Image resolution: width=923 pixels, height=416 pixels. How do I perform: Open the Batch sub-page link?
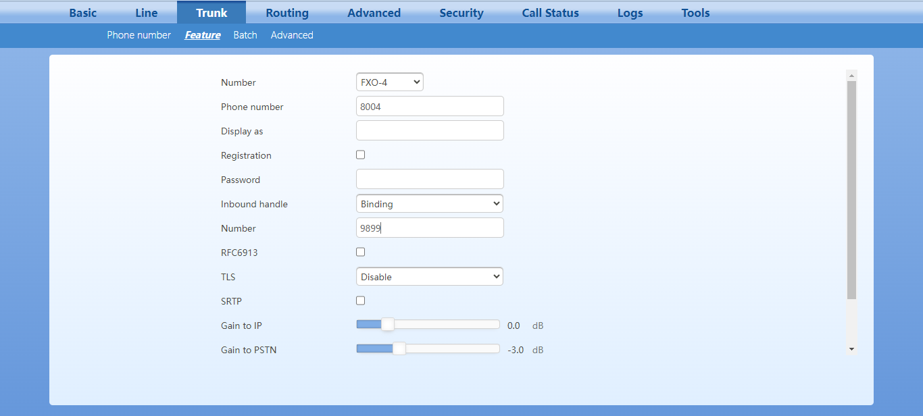pos(245,35)
